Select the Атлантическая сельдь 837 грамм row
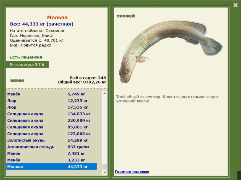Screen dimensions: 241x180 [52, 147]
